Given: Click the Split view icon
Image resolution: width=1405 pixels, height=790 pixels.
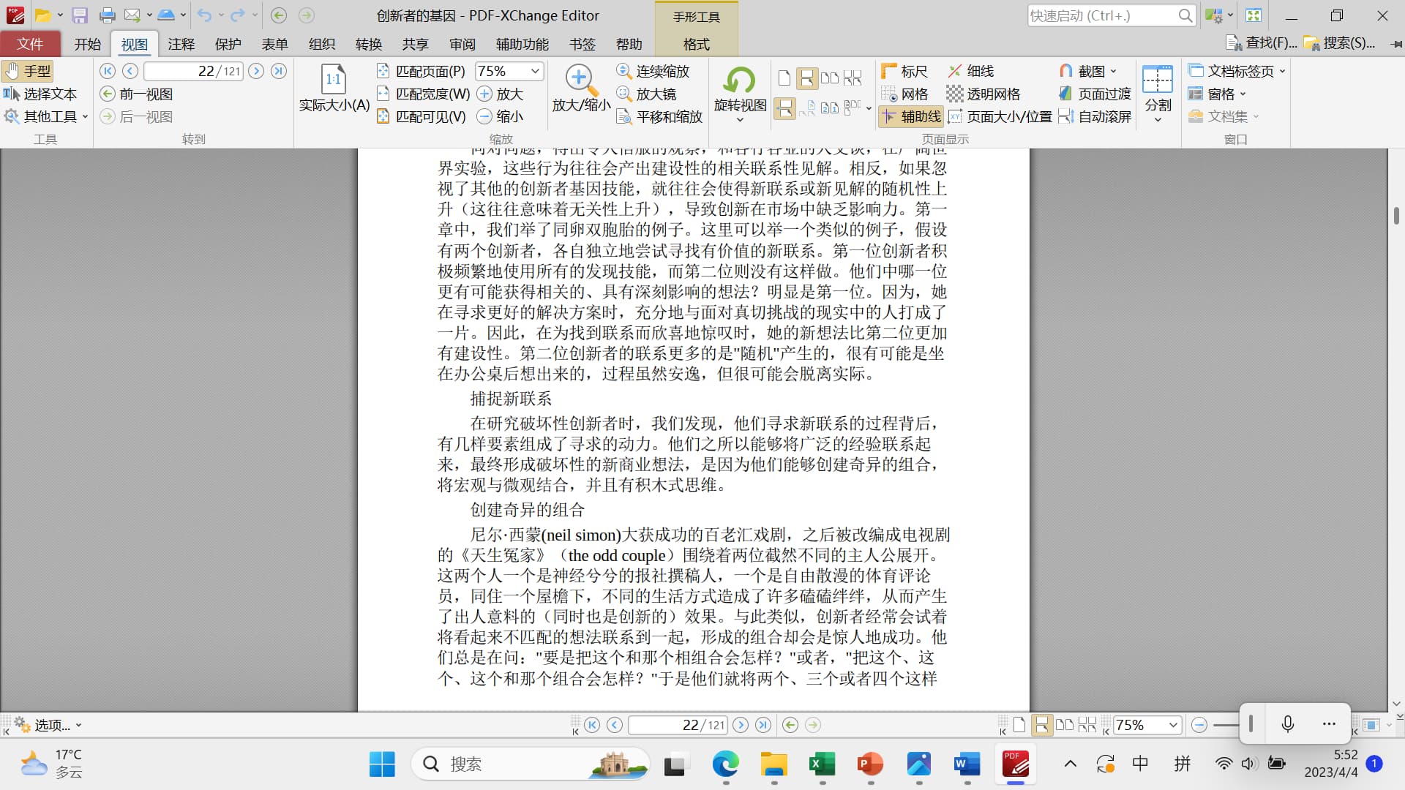Looking at the screenshot, I should pos(1157,80).
